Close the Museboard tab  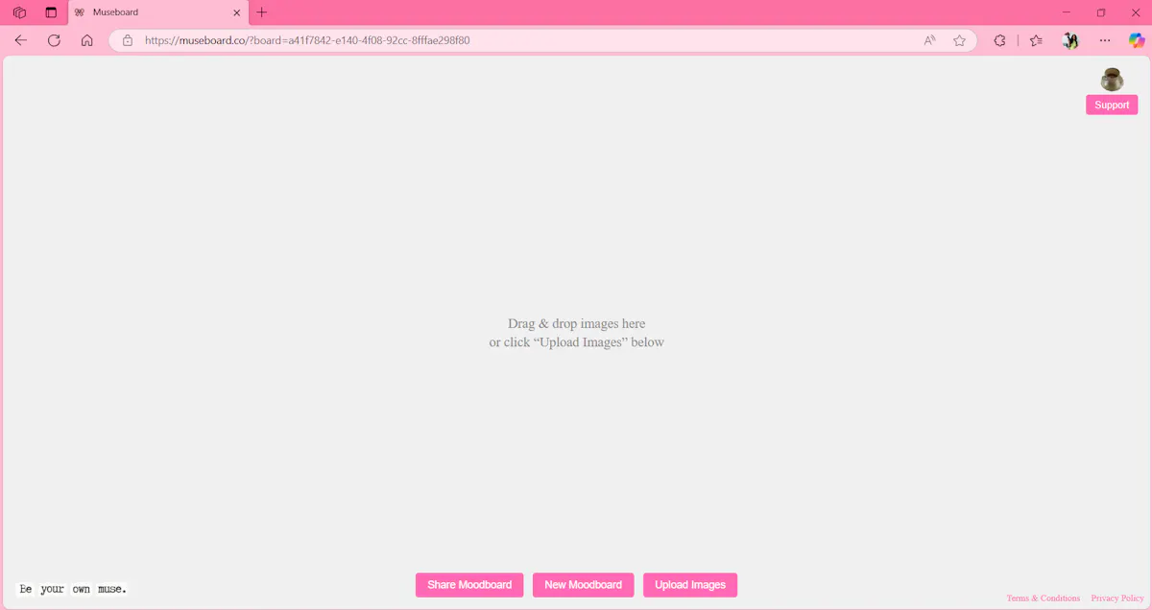click(237, 12)
